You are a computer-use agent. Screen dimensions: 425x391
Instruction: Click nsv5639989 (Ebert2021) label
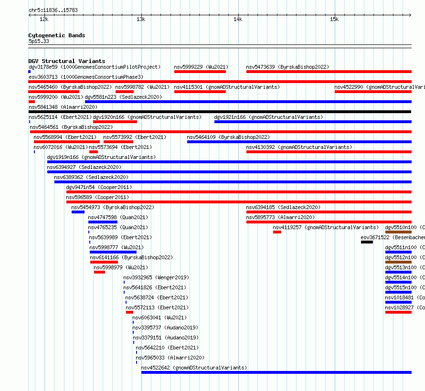pos(120,237)
